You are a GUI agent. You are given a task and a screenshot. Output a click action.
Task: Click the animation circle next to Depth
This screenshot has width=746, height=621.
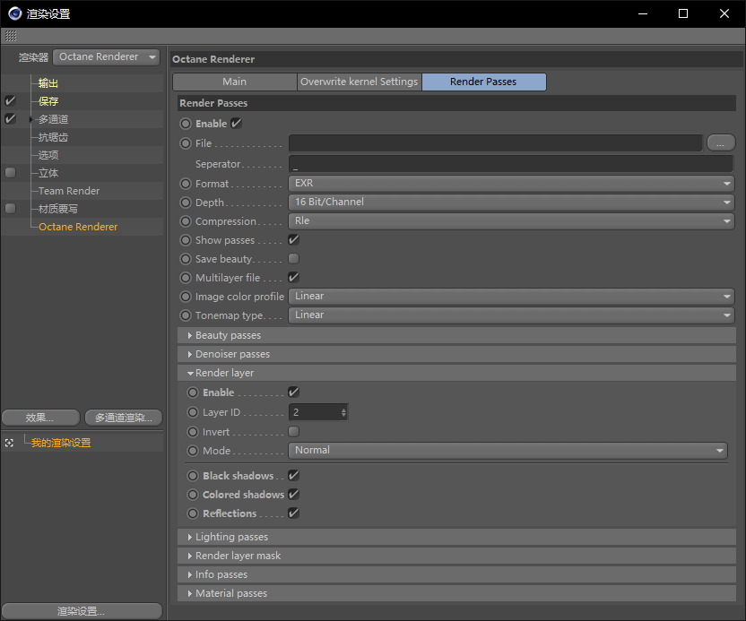tap(186, 203)
